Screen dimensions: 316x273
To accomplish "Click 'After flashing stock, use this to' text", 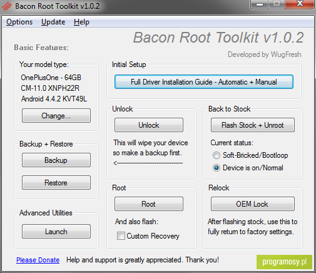I will (x=253, y=222).
